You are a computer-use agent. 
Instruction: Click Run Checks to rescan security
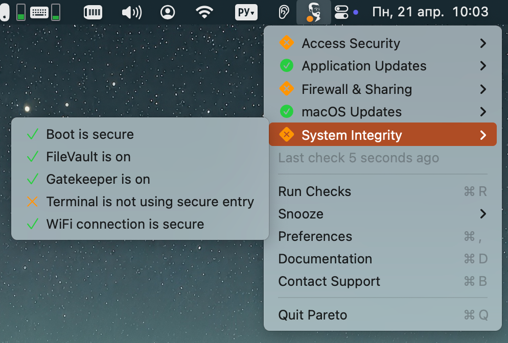314,191
